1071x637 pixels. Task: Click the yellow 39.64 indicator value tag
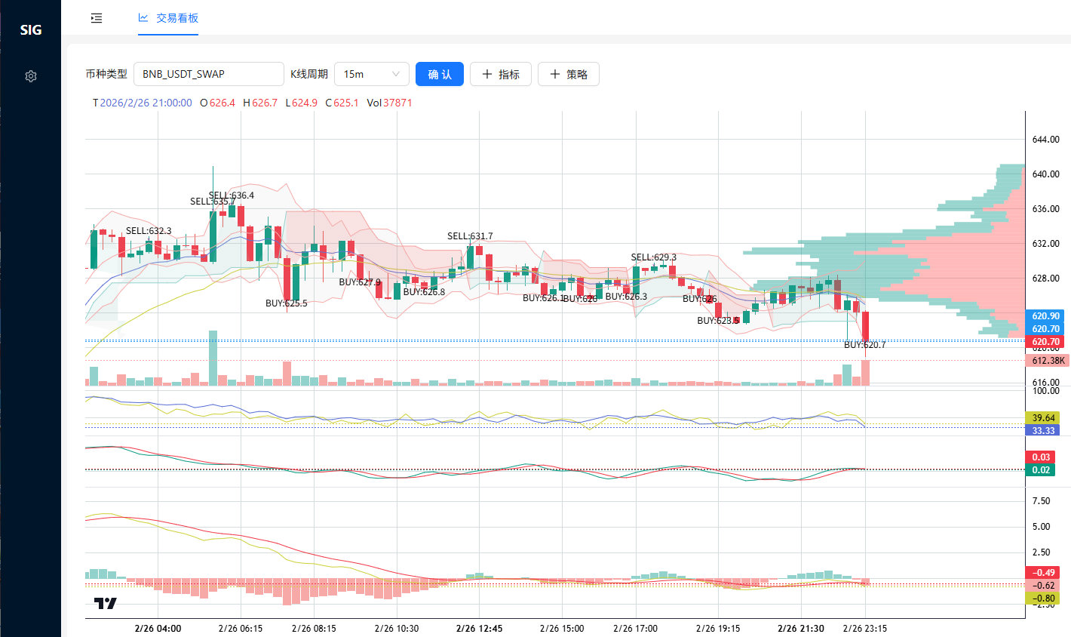[x=1043, y=418]
